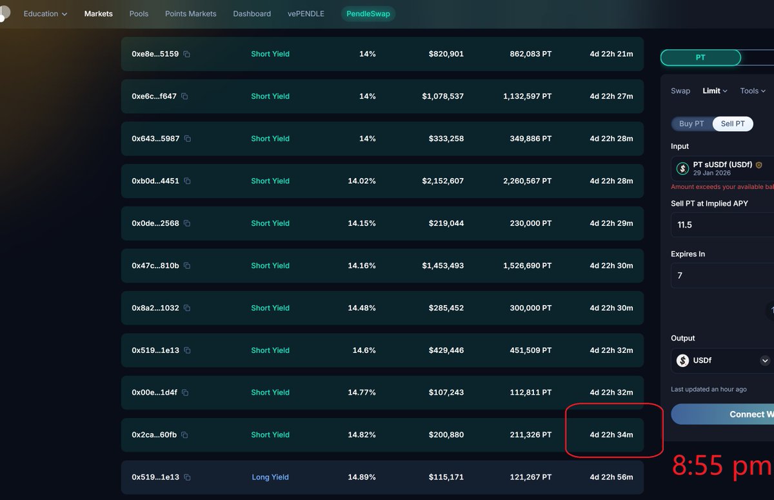The width and height of the screenshot is (774, 500).
Task: Click the Sell PT at Implied APY field
Action: [721, 225]
